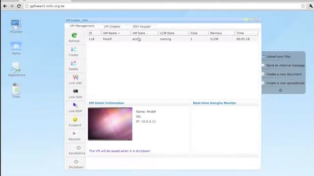Switch to the VM Management tab
The image size is (314, 176).
pyautogui.click(x=82, y=26)
